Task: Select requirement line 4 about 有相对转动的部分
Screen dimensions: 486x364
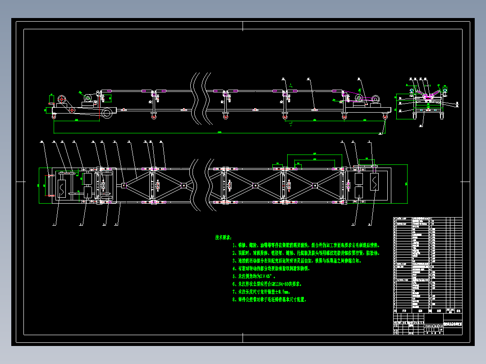Action: 271,268
